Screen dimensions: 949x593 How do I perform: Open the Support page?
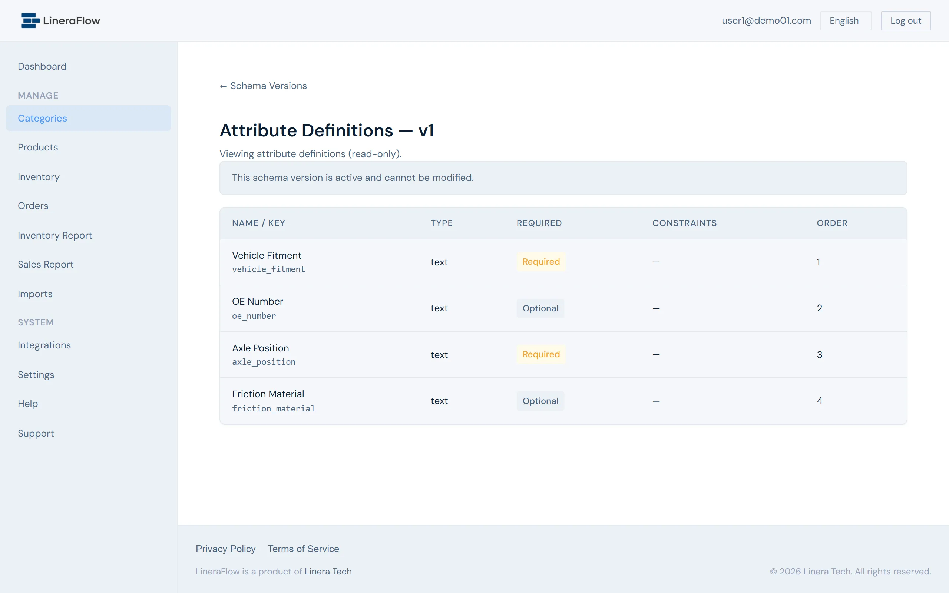pos(36,433)
